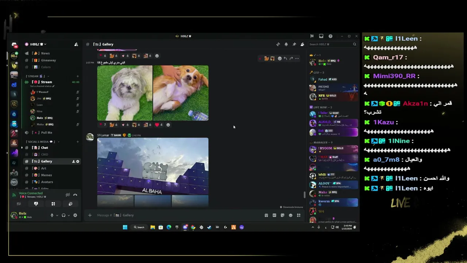Toggle red heart reaction with count 4
The height and width of the screenshot is (263, 467).
[159, 125]
